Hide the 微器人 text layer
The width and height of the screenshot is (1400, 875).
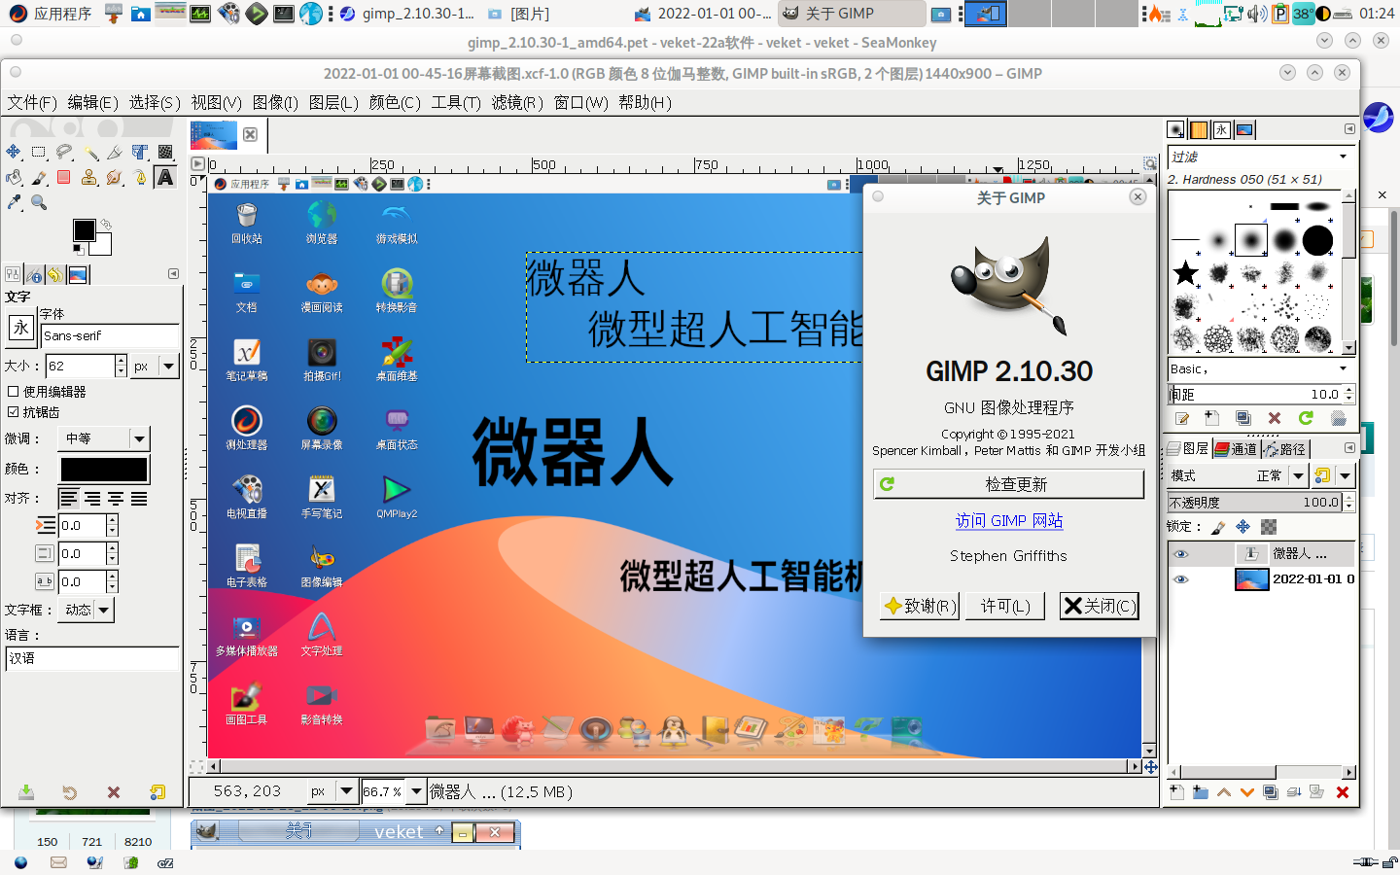click(1181, 554)
